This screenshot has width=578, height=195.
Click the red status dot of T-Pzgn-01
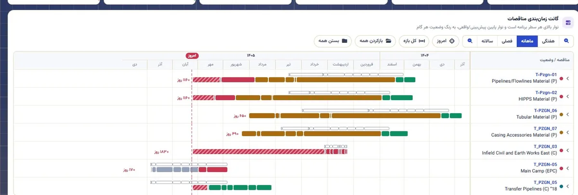point(561,78)
